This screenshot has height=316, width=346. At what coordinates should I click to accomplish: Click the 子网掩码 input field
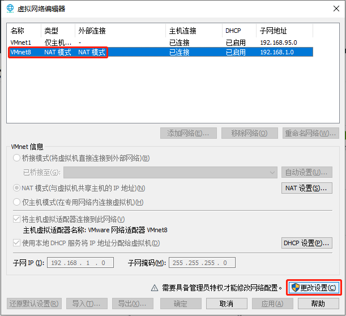click(x=202, y=263)
